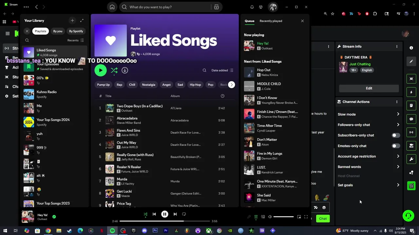This screenshot has height=235, width=419.
Task: Open the profile avatar menu
Action: pyautogui.click(x=273, y=7)
